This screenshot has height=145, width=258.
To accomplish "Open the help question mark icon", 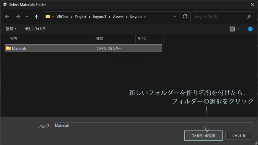I will (x=250, y=29).
